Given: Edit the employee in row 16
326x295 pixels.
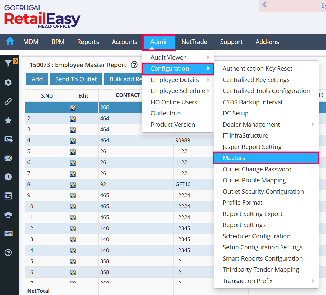Looking at the screenshot, I should [x=73, y=273].
